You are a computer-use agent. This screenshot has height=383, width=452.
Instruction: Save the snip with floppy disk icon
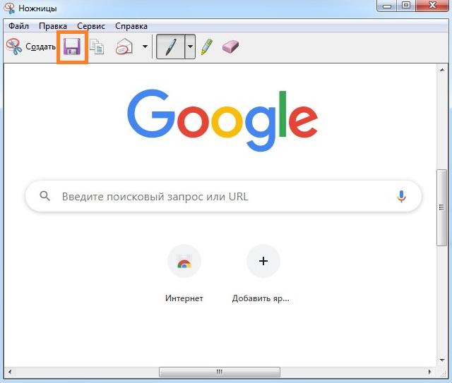tap(72, 47)
